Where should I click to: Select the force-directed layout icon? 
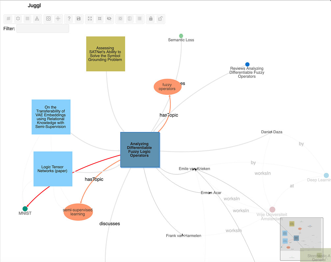pyautogui.click(x=9, y=19)
